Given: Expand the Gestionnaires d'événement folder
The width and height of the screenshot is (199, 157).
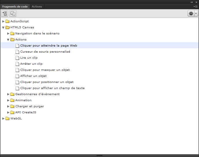Looking at the screenshot, I should (x=8, y=94).
